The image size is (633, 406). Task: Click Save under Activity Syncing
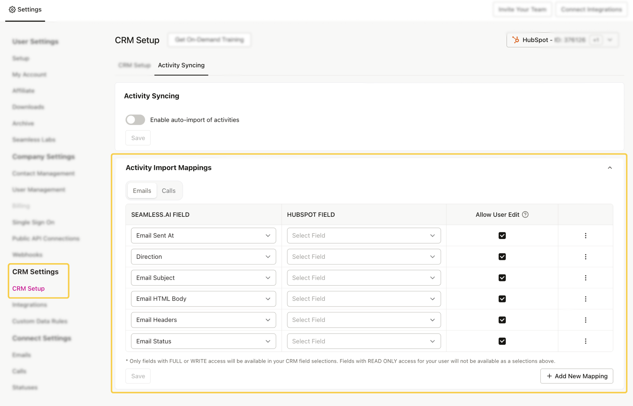coord(138,138)
